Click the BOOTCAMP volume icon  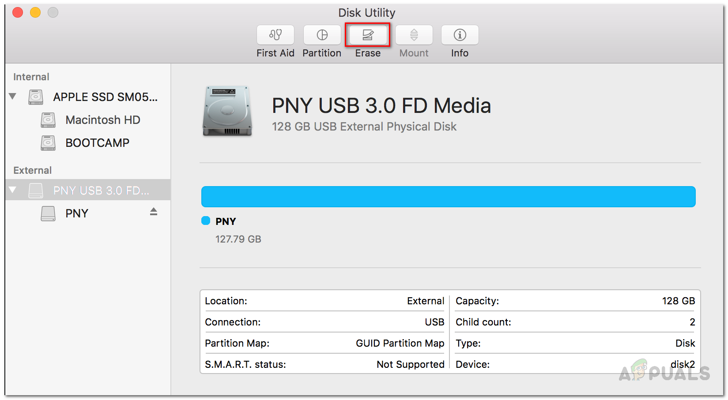(48, 143)
